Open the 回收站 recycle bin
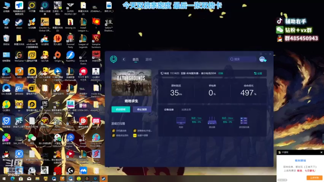 6,40
